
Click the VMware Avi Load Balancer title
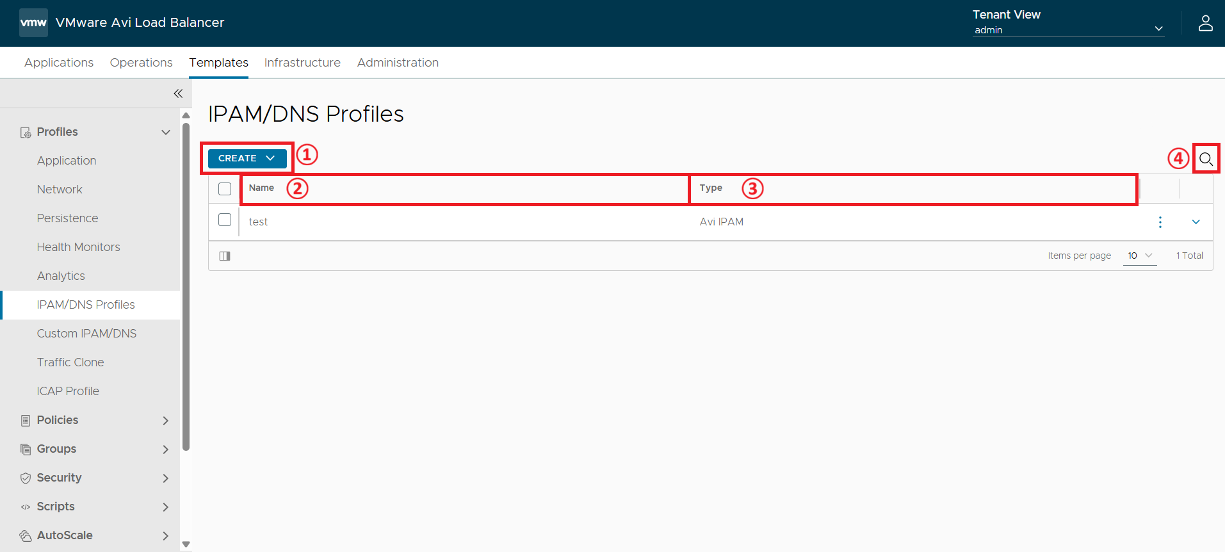pyautogui.click(x=140, y=22)
